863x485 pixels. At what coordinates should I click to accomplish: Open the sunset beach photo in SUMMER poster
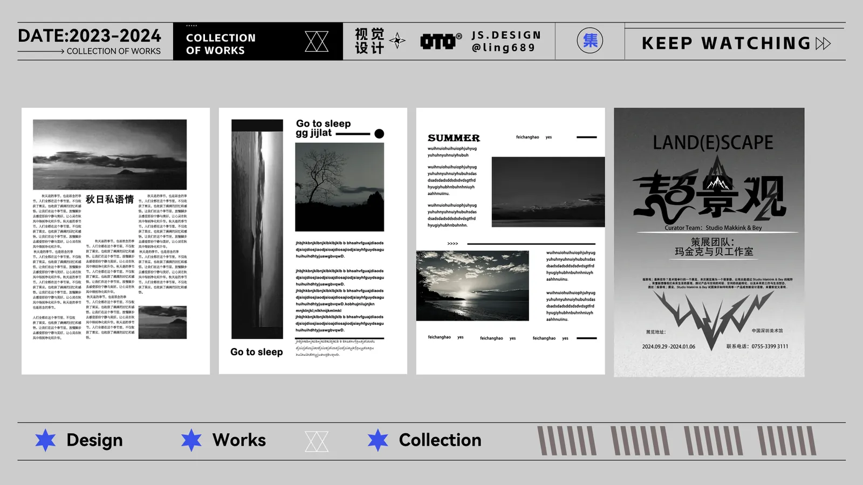[x=472, y=286]
